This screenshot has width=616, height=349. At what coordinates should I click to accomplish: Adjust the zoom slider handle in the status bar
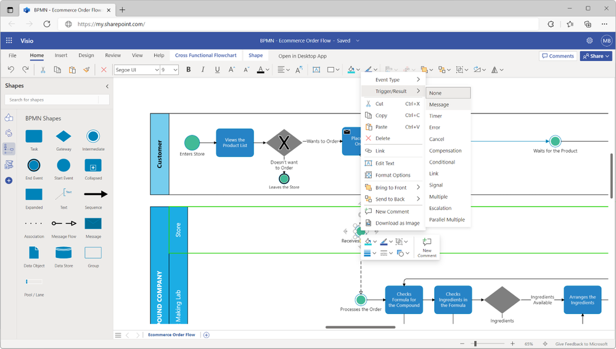pyautogui.click(x=475, y=344)
